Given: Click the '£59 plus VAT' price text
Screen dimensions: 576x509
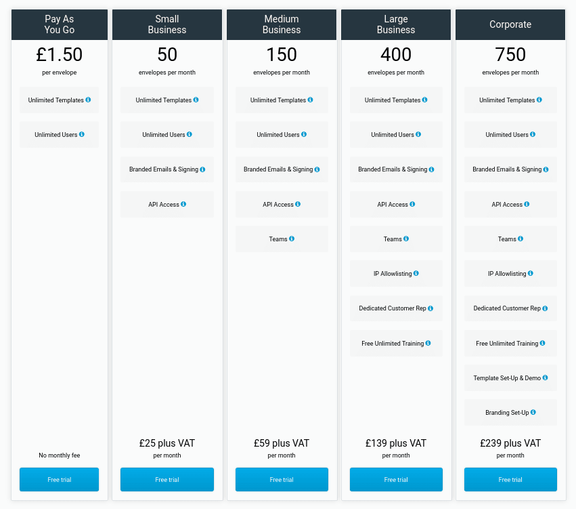Looking at the screenshot, I should click(x=282, y=443).
